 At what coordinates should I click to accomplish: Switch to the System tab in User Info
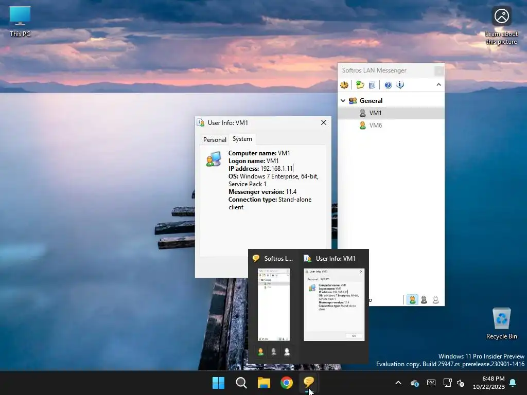[x=242, y=139]
